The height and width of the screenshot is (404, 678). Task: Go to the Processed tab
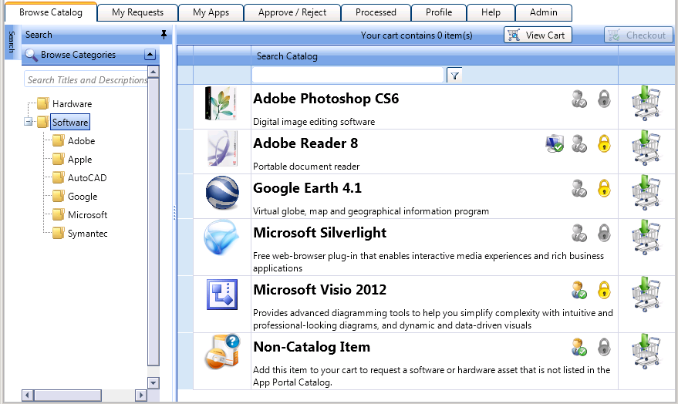tap(376, 12)
